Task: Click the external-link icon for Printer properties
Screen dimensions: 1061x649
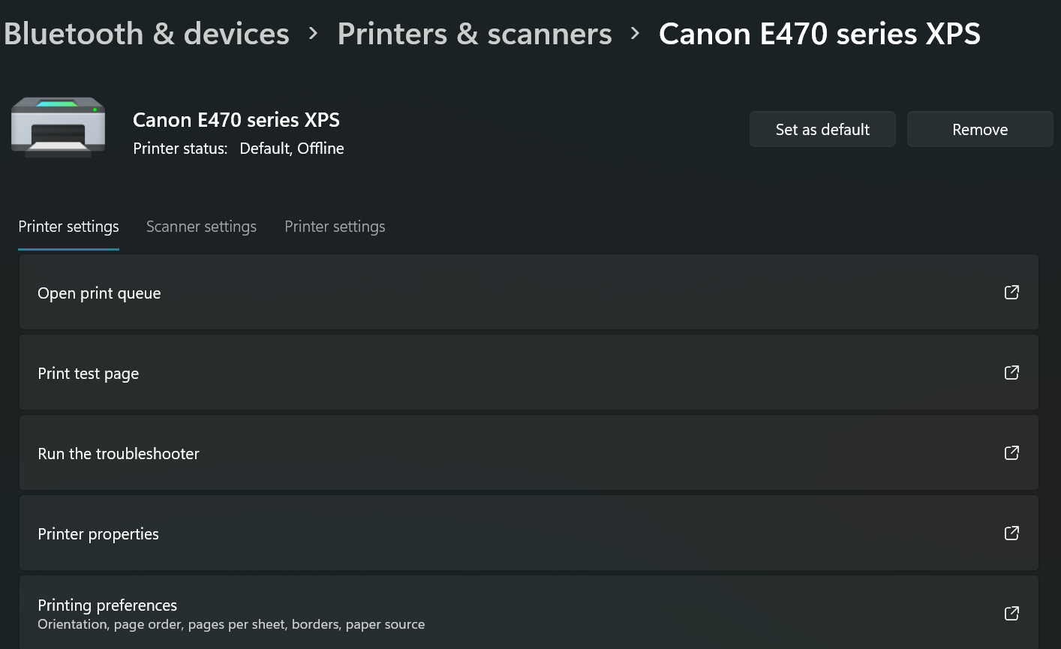Action: (x=1011, y=533)
